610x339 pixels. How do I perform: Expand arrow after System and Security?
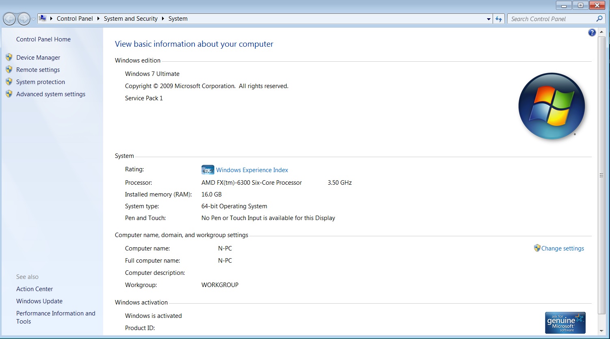coord(163,19)
